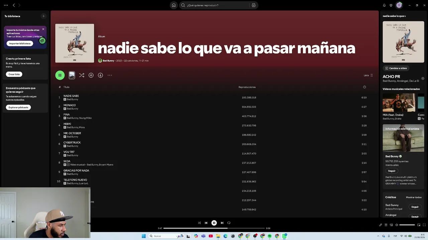428x240 pixels.
Task: Select track 'TELEFONO NUEVO'
Action: tap(75, 180)
